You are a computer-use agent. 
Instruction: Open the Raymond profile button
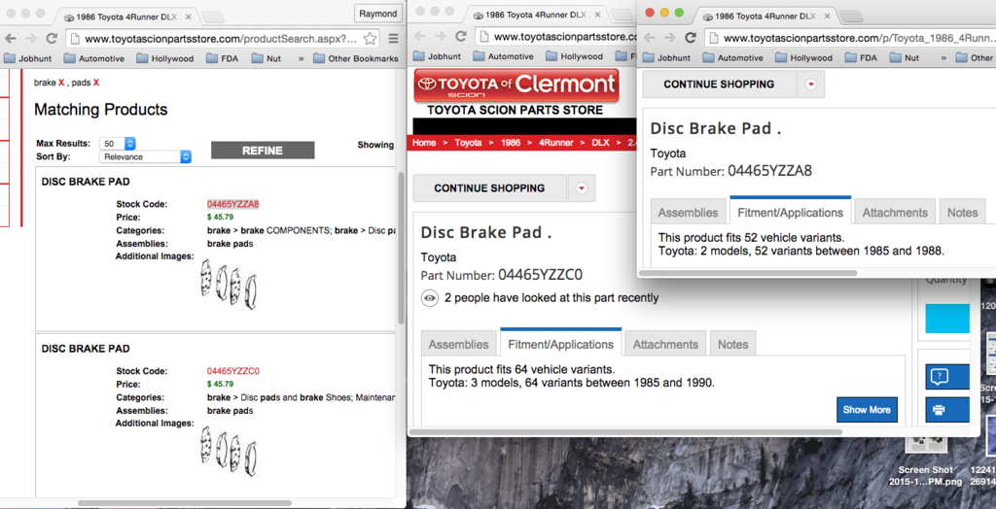[x=378, y=14]
